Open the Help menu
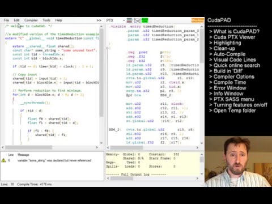The height and width of the screenshot is (204, 272). click(58, 20)
